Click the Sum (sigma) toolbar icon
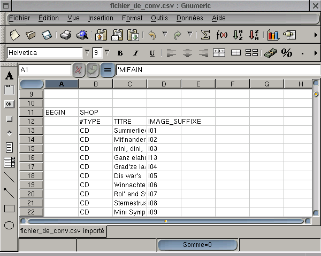Image resolution: width=321 pixels, height=256 pixels. pyautogui.click(x=205, y=35)
